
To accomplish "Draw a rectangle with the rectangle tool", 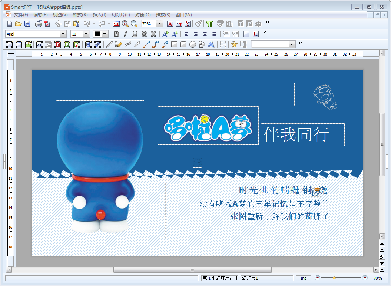I will (174, 44).
